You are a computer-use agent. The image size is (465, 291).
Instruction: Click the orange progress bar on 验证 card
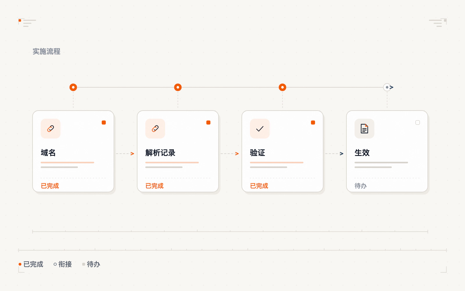(x=277, y=162)
